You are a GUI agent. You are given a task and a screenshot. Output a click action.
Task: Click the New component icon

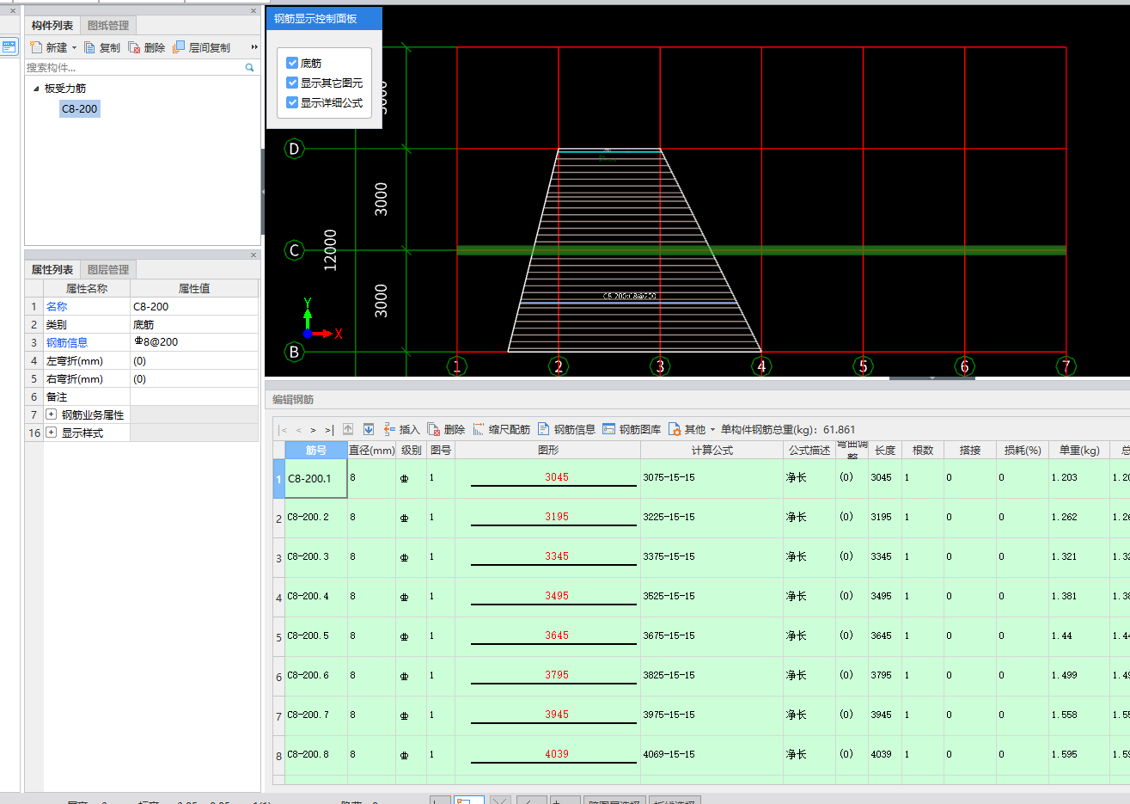(36, 47)
